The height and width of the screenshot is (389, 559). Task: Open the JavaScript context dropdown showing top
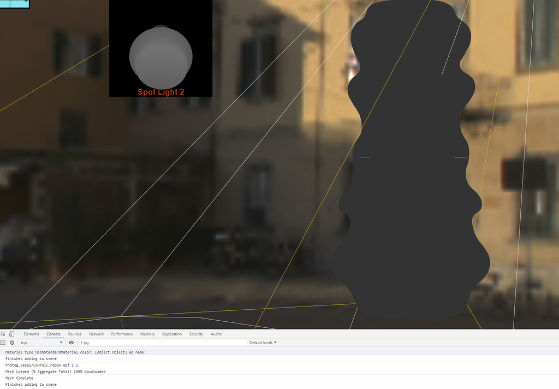click(x=41, y=343)
